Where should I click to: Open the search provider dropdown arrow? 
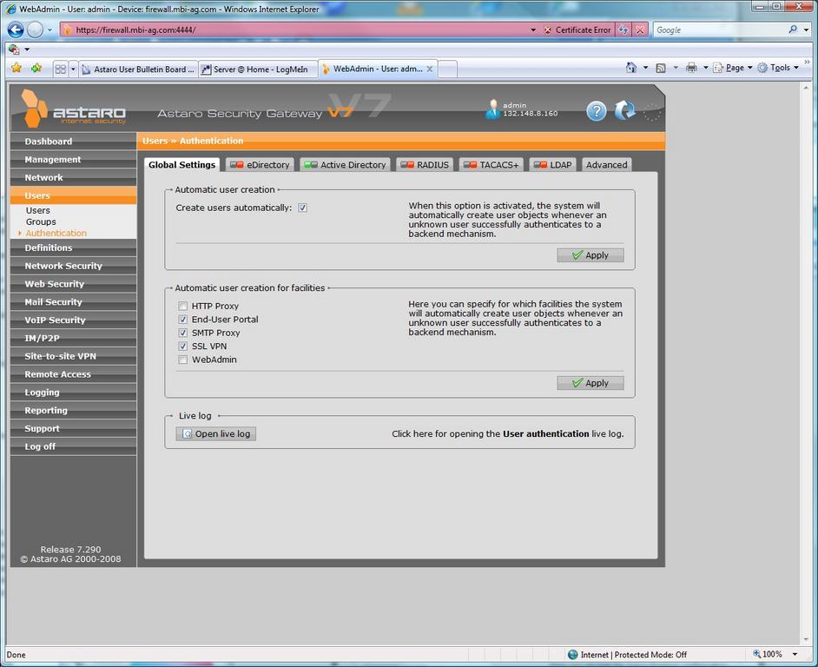click(806, 30)
